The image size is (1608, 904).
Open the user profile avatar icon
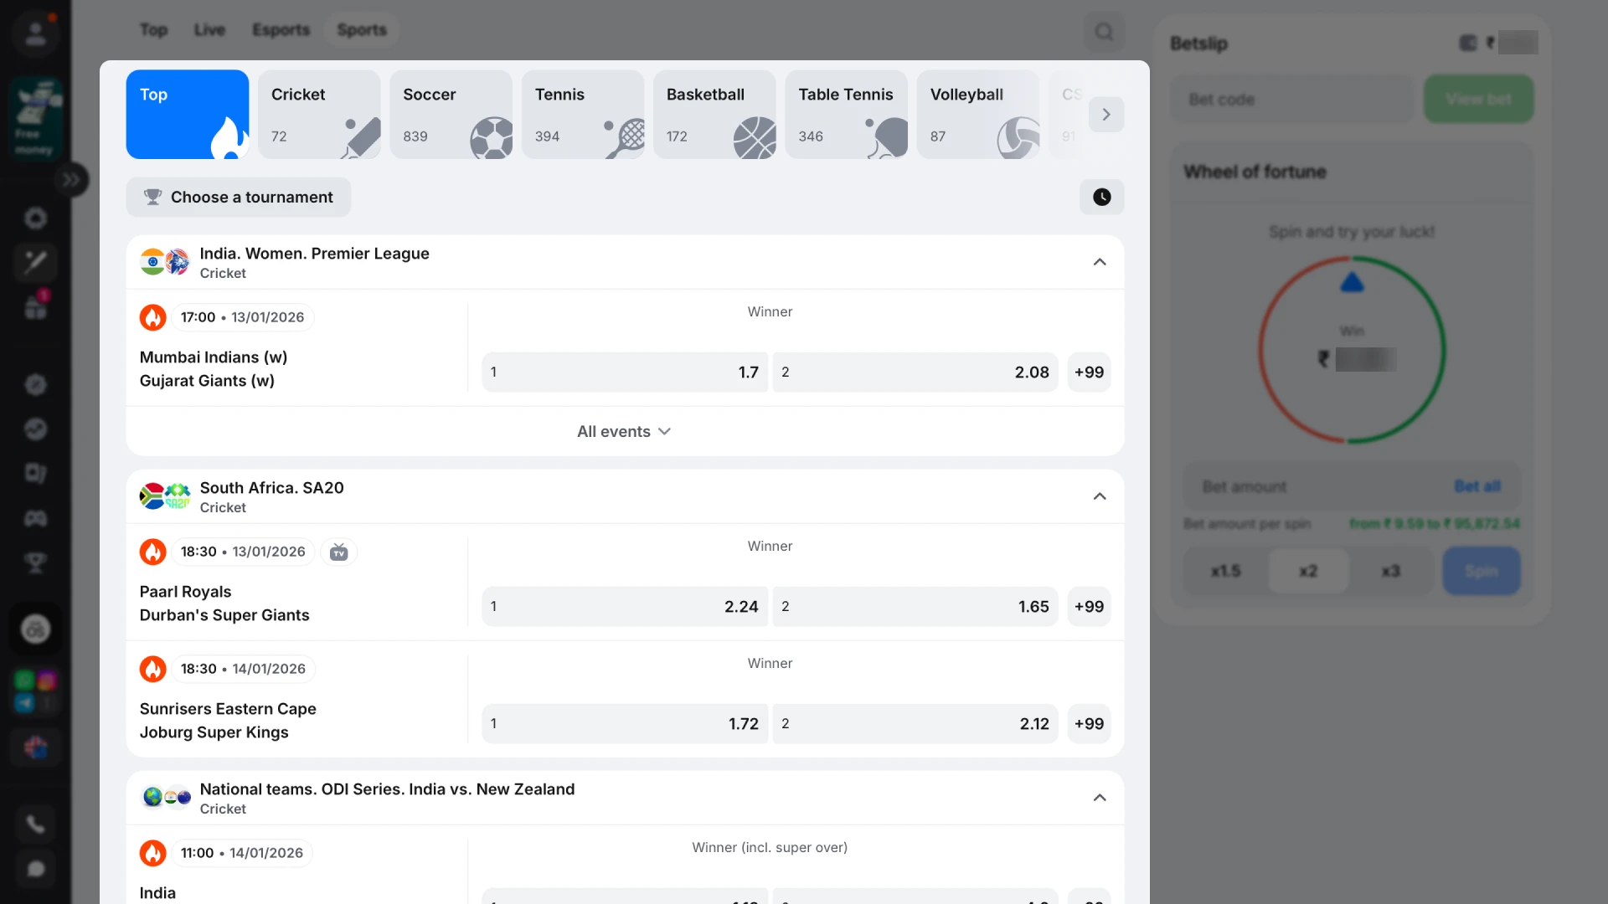point(35,33)
